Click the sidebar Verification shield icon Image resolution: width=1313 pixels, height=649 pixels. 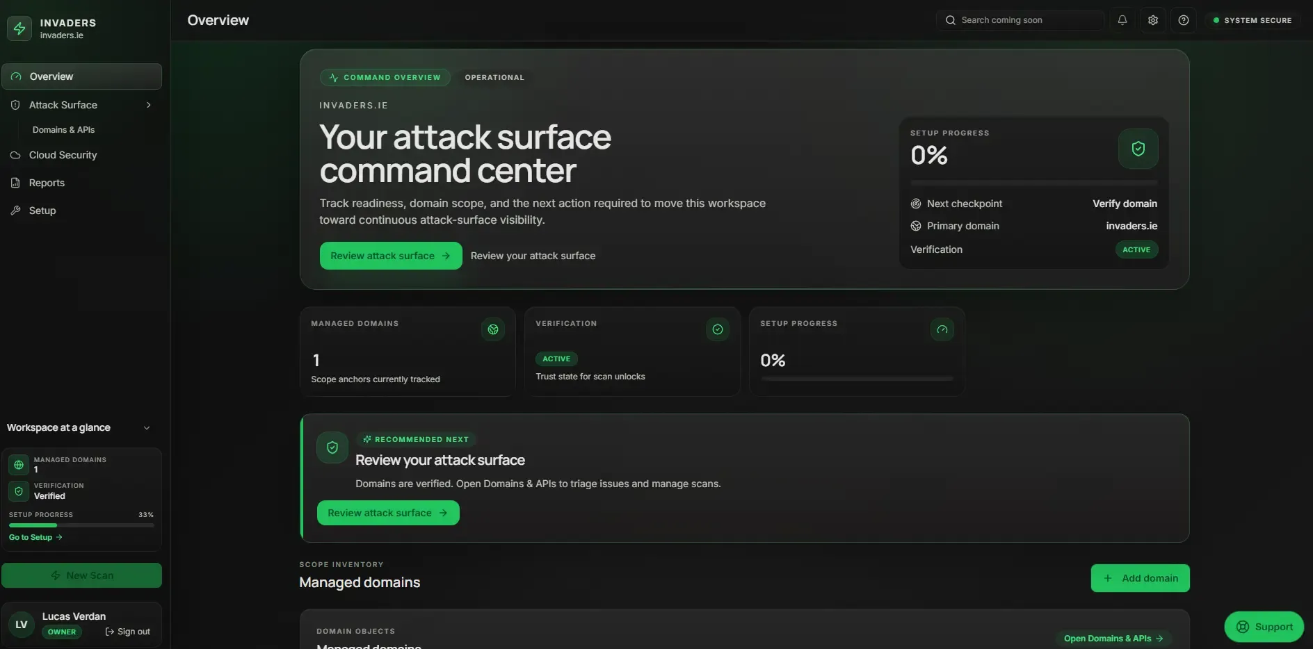point(19,491)
